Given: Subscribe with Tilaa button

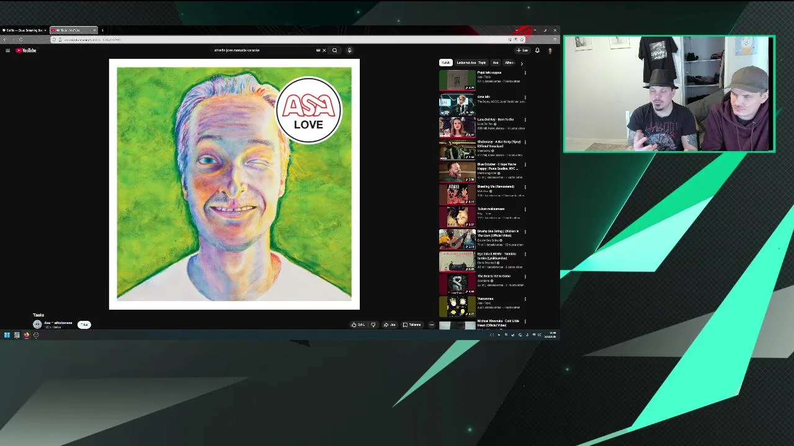Looking at the screenshot, I should coord(84,325).
